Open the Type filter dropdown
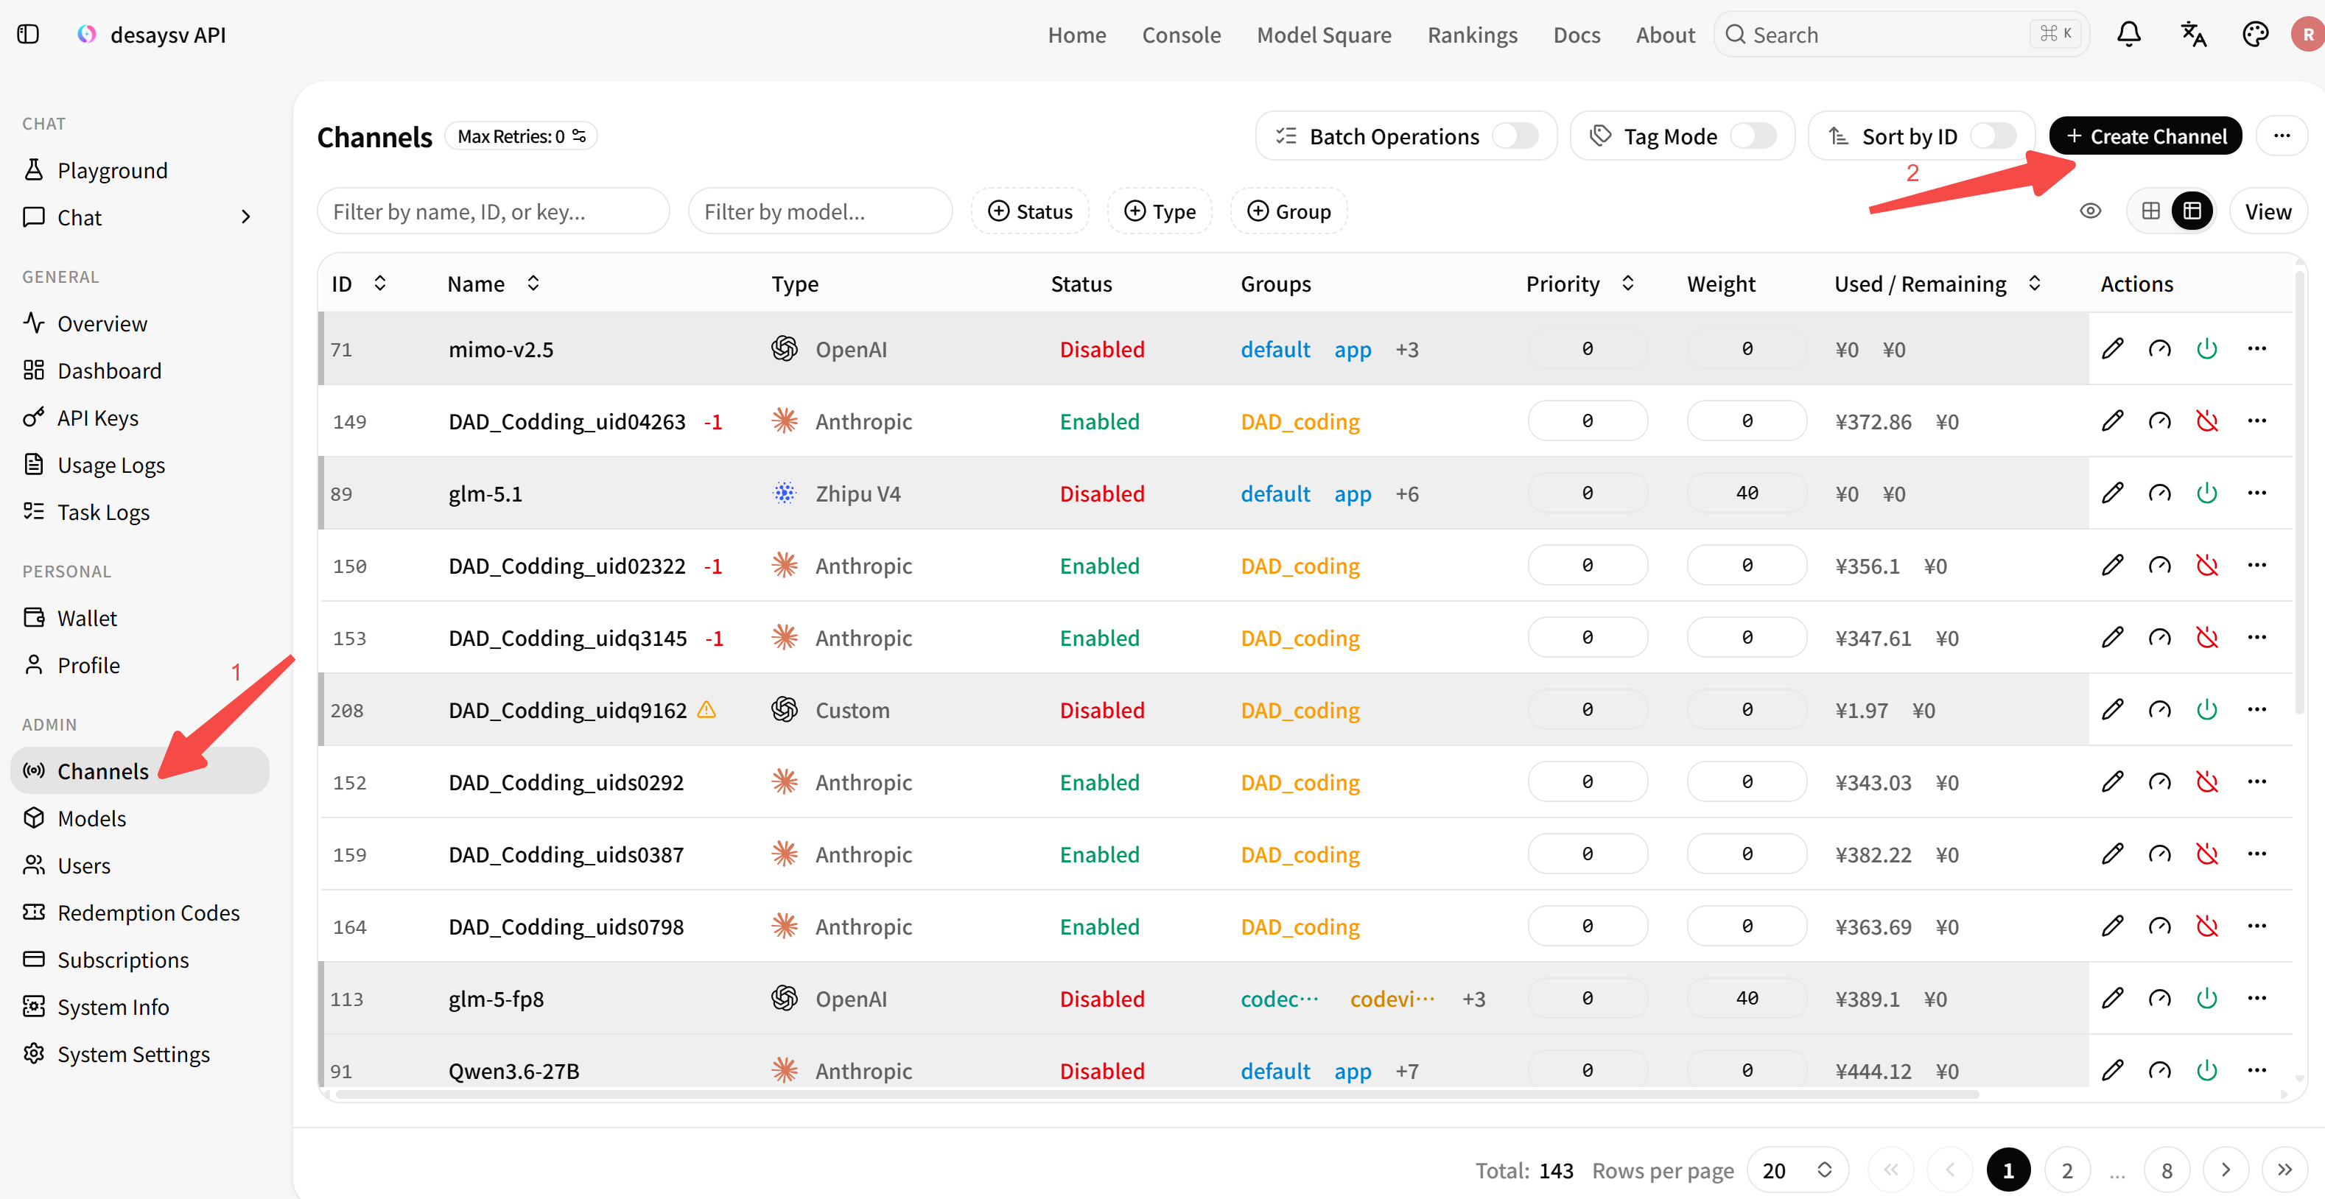The width and height of the screenshot is (2325, 1199). tap(1159, 211)
